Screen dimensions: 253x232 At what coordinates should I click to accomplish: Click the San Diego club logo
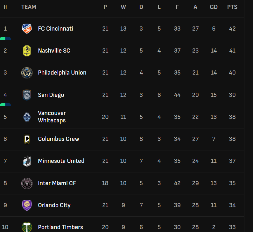coord(27,95)
